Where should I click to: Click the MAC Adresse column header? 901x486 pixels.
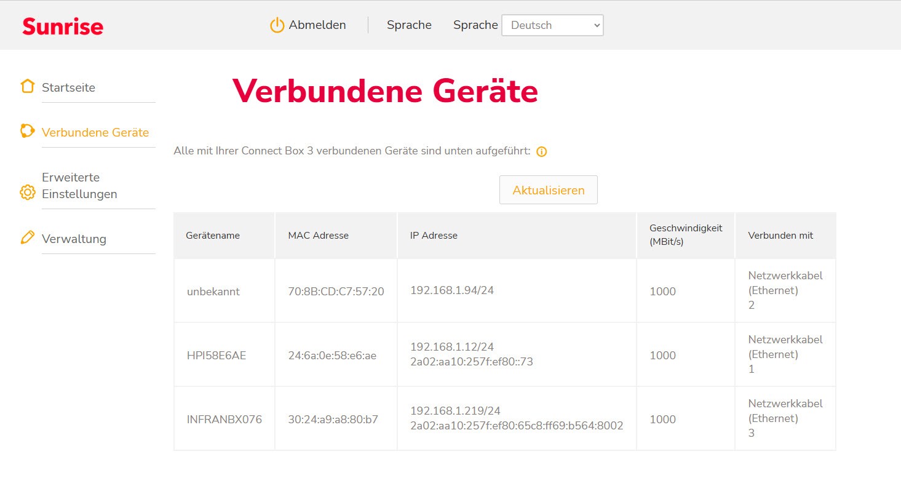pos(318,236)
